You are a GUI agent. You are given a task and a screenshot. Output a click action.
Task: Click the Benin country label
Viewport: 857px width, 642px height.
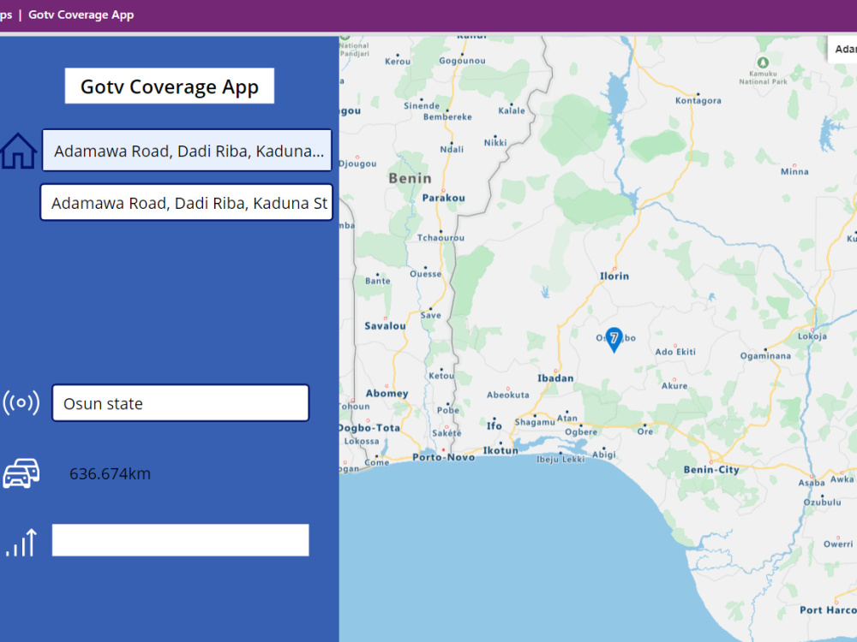[x=410, y=178]
